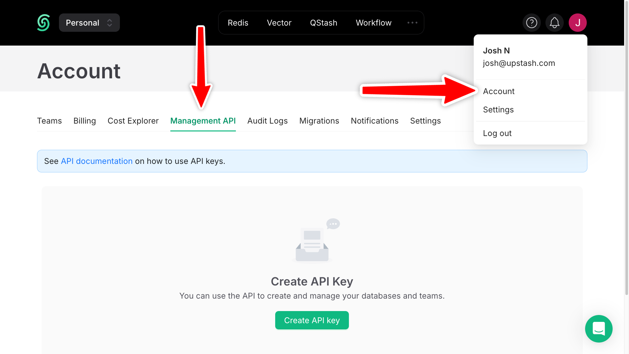Open the Redis product tab

238,23
